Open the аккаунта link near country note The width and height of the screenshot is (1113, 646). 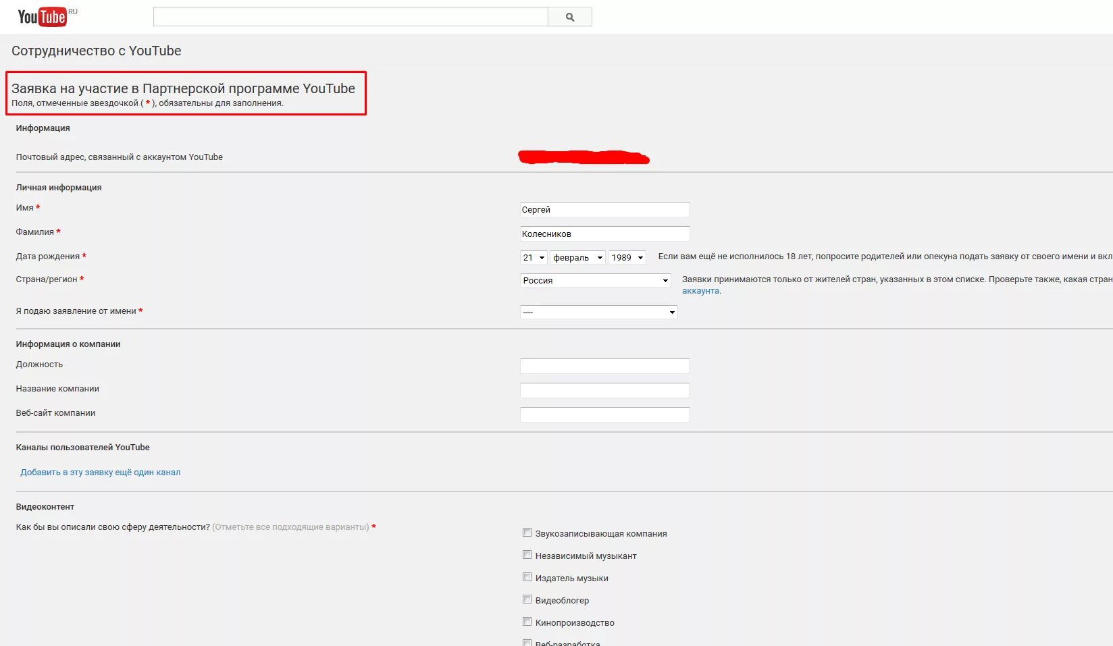tap(700, 291)
